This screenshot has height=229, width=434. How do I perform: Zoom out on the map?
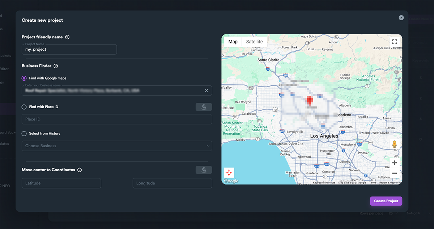point(395,174)
